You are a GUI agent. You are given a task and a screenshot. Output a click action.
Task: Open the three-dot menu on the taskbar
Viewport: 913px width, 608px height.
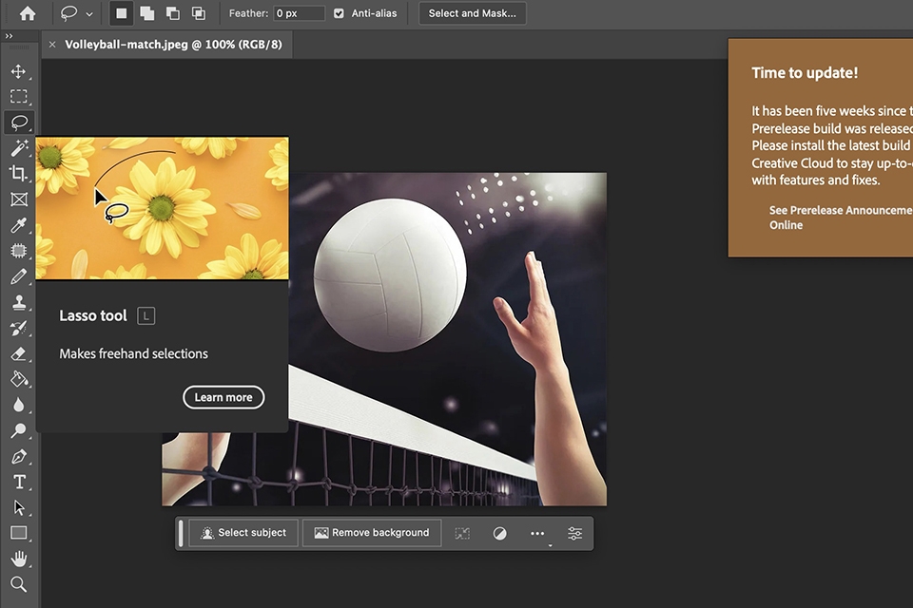click(537, 533)
